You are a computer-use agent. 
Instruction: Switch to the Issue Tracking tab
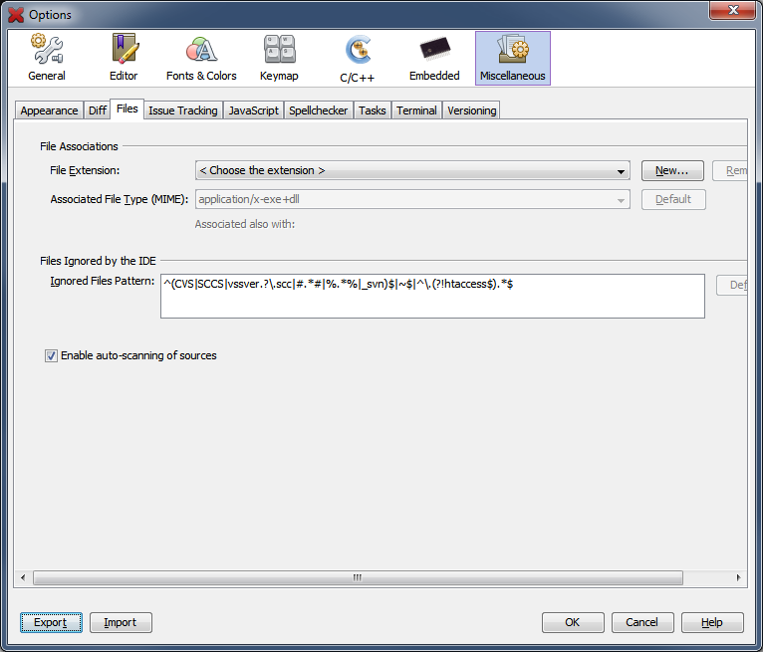(x=183, y=110)
